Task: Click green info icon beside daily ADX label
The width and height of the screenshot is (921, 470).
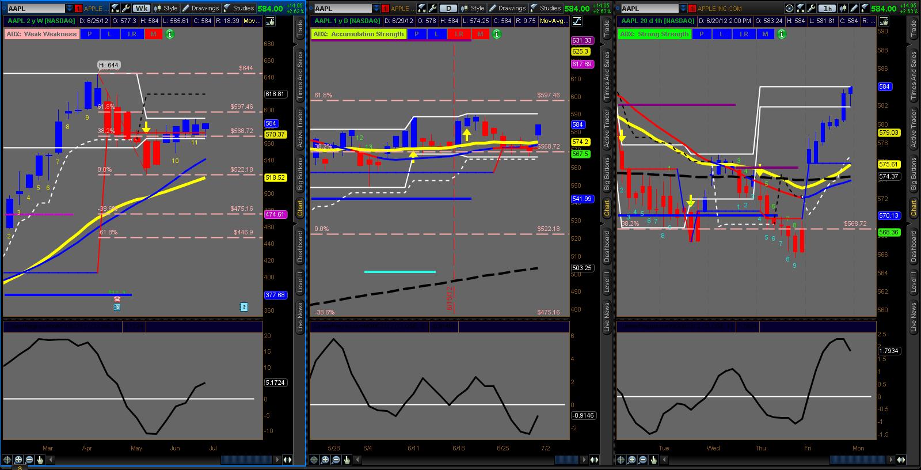Action: 497,34
